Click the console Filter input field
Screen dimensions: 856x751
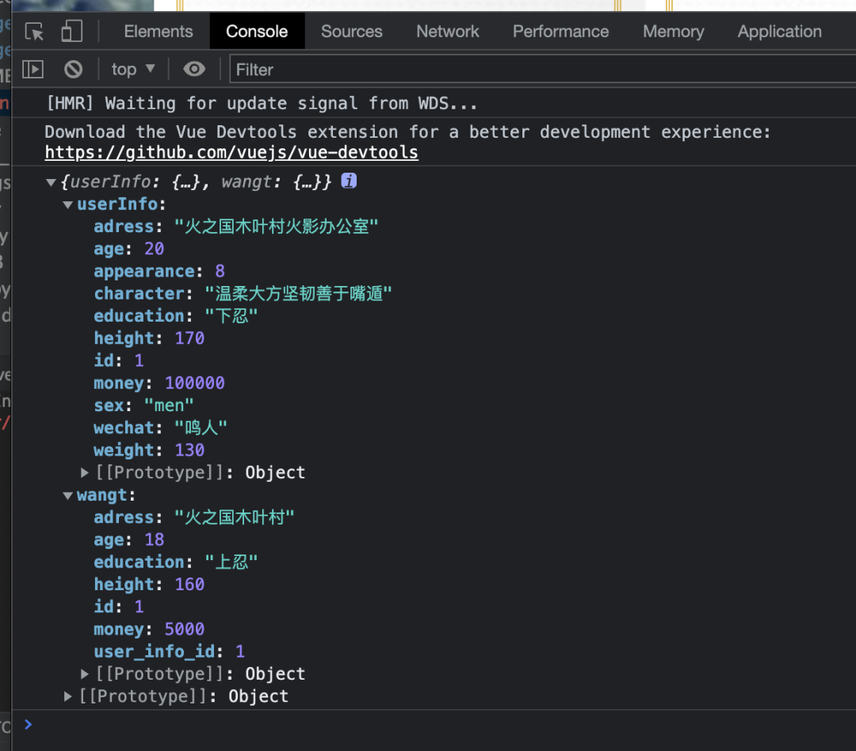[x=543, y=69]
